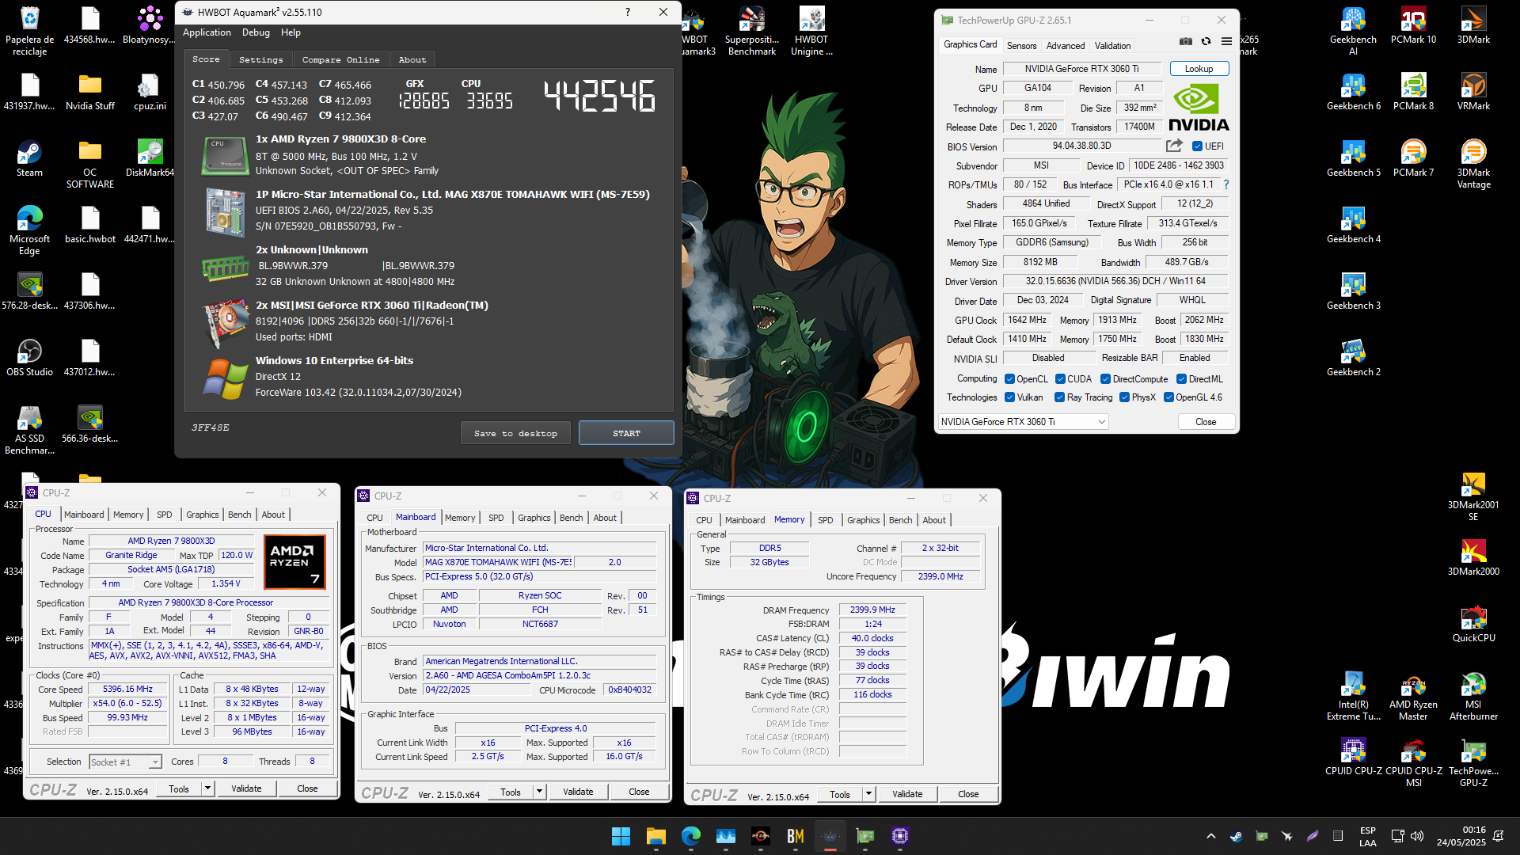Open the GPU-Z screenshot camera icon
1520x855 pixels.
(x=1185, y=42)
